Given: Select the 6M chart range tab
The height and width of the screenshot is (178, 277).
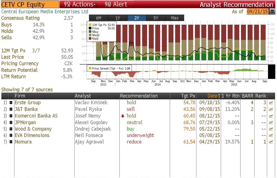Looking at the screenshot, I should 98,18.
